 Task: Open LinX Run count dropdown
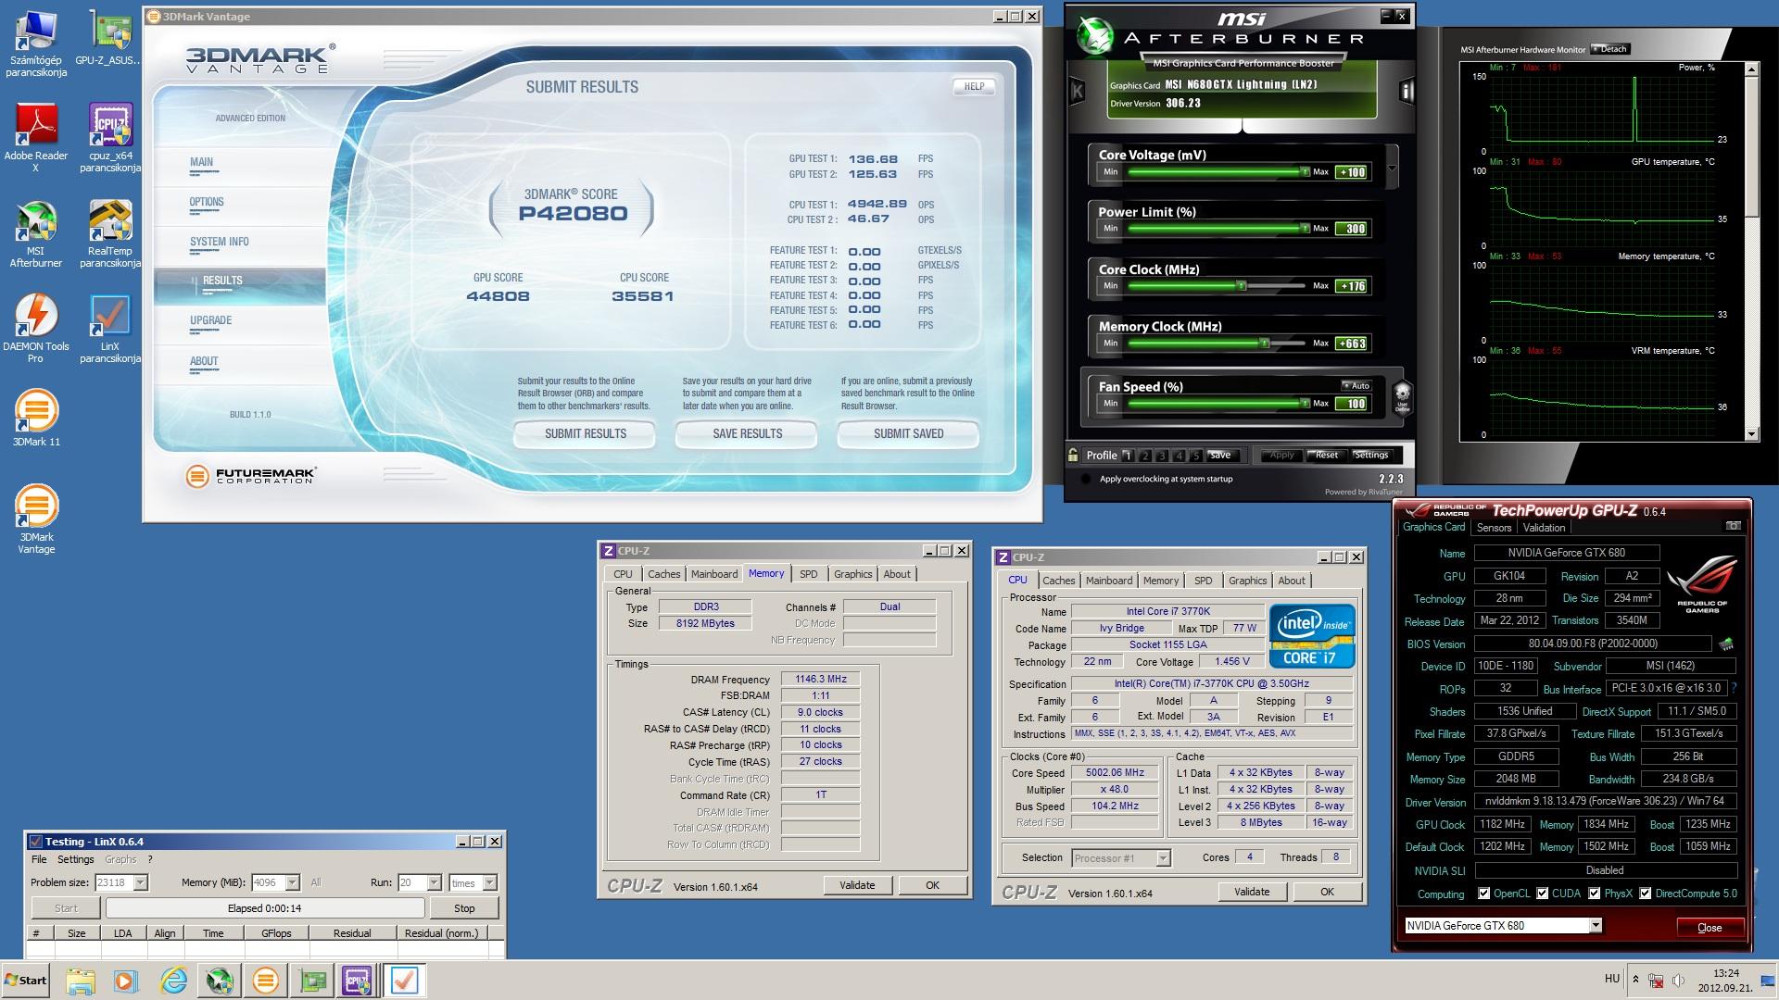click(x=433, y=882)
